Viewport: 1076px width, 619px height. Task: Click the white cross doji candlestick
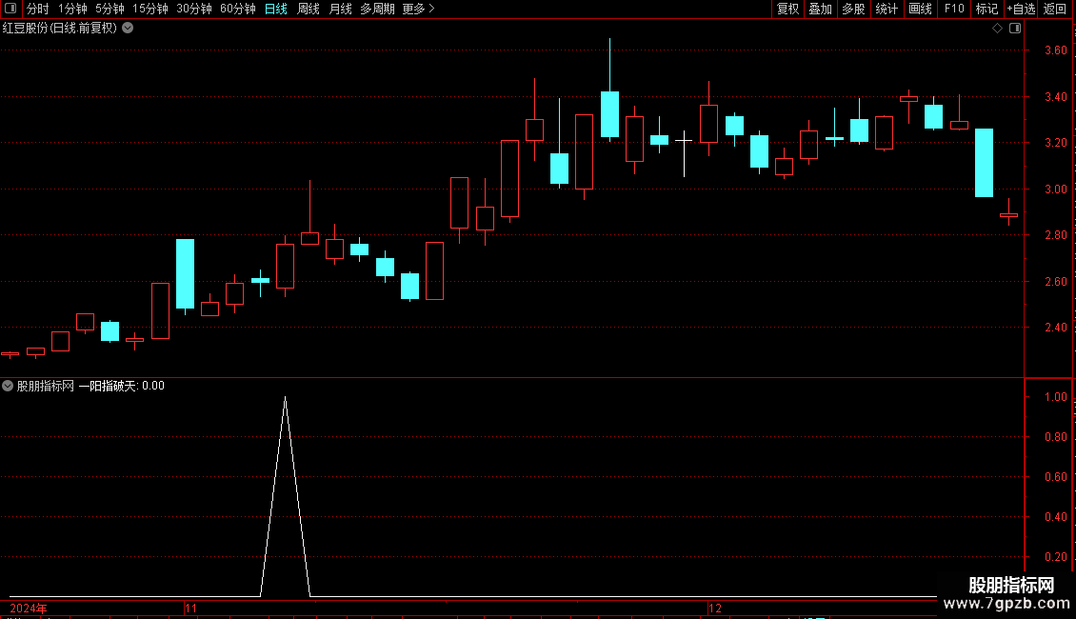coord(684,141)
